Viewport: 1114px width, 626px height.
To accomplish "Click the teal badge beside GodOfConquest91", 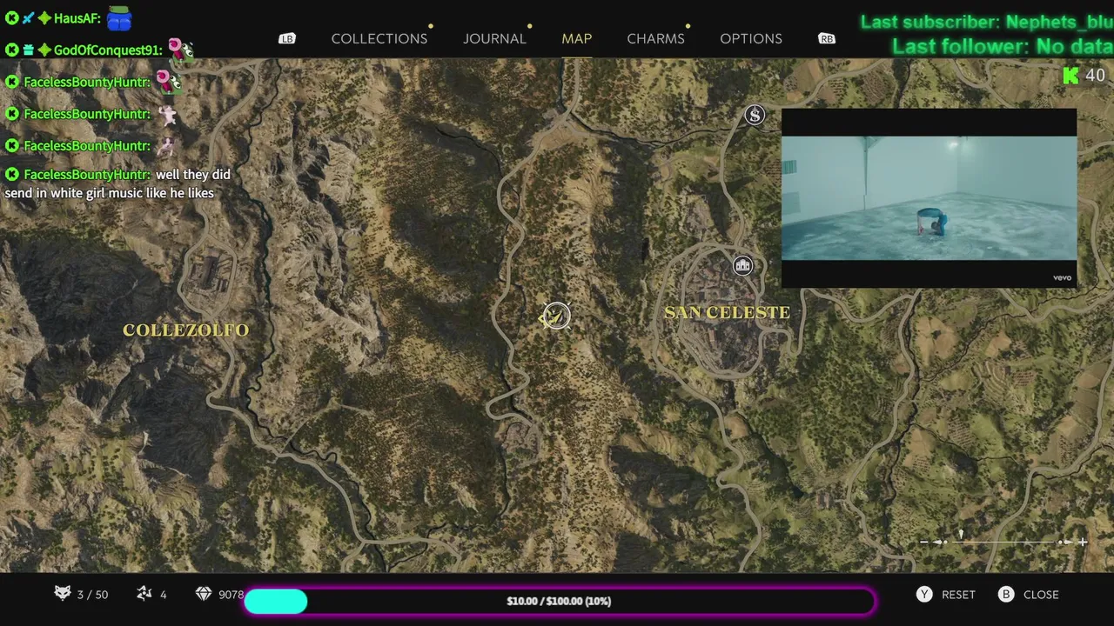I will 28,50.
